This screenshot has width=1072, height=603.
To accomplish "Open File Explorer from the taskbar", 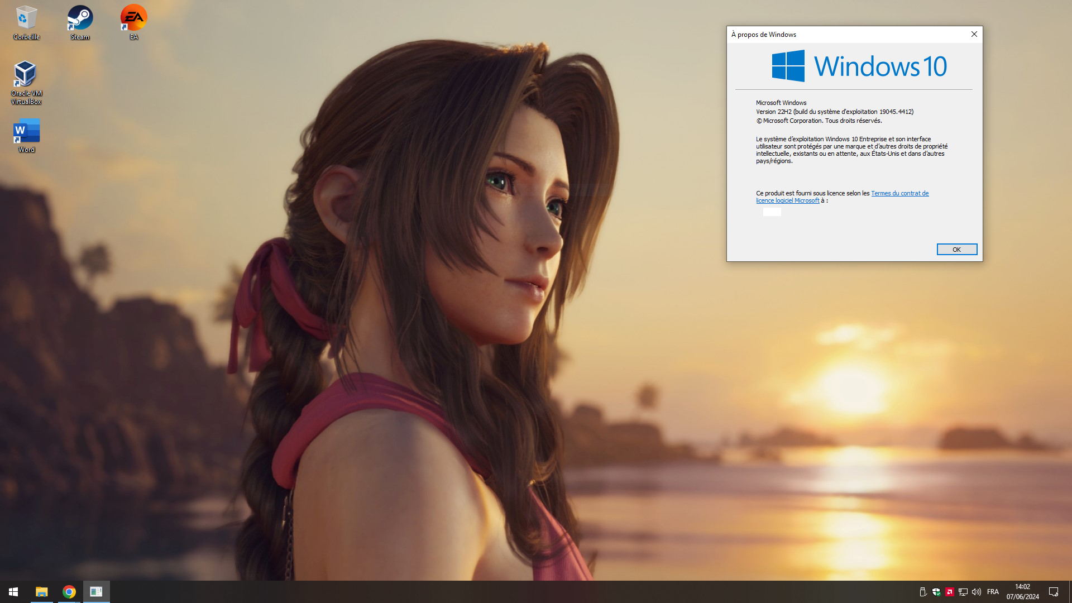I will coord(42,592).
